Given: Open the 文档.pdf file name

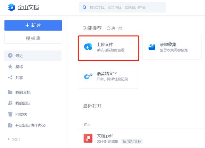Looking at the screenshot, I should click(x=105, y=136).
